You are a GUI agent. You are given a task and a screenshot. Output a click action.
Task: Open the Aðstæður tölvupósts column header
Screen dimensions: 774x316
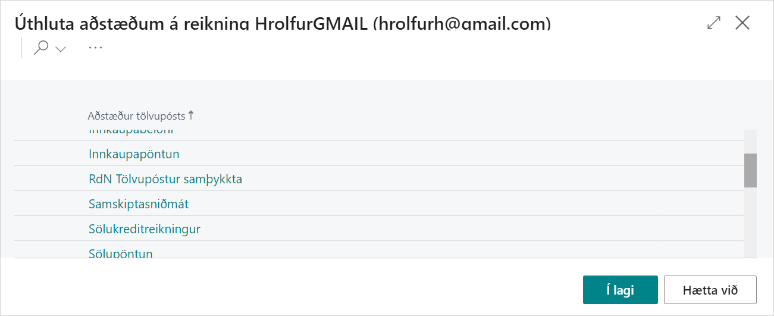(x=136, y=116)
